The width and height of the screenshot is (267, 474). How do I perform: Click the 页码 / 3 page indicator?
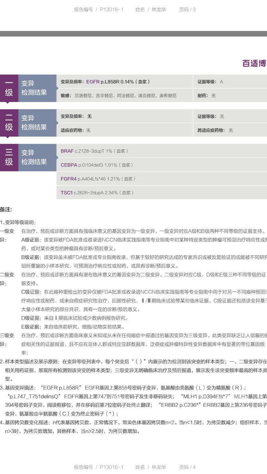[x=187, y=10]
